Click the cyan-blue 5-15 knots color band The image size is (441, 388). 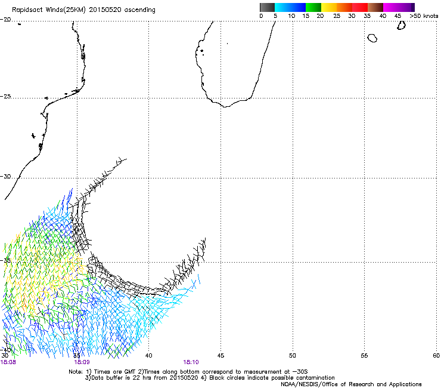290,7
